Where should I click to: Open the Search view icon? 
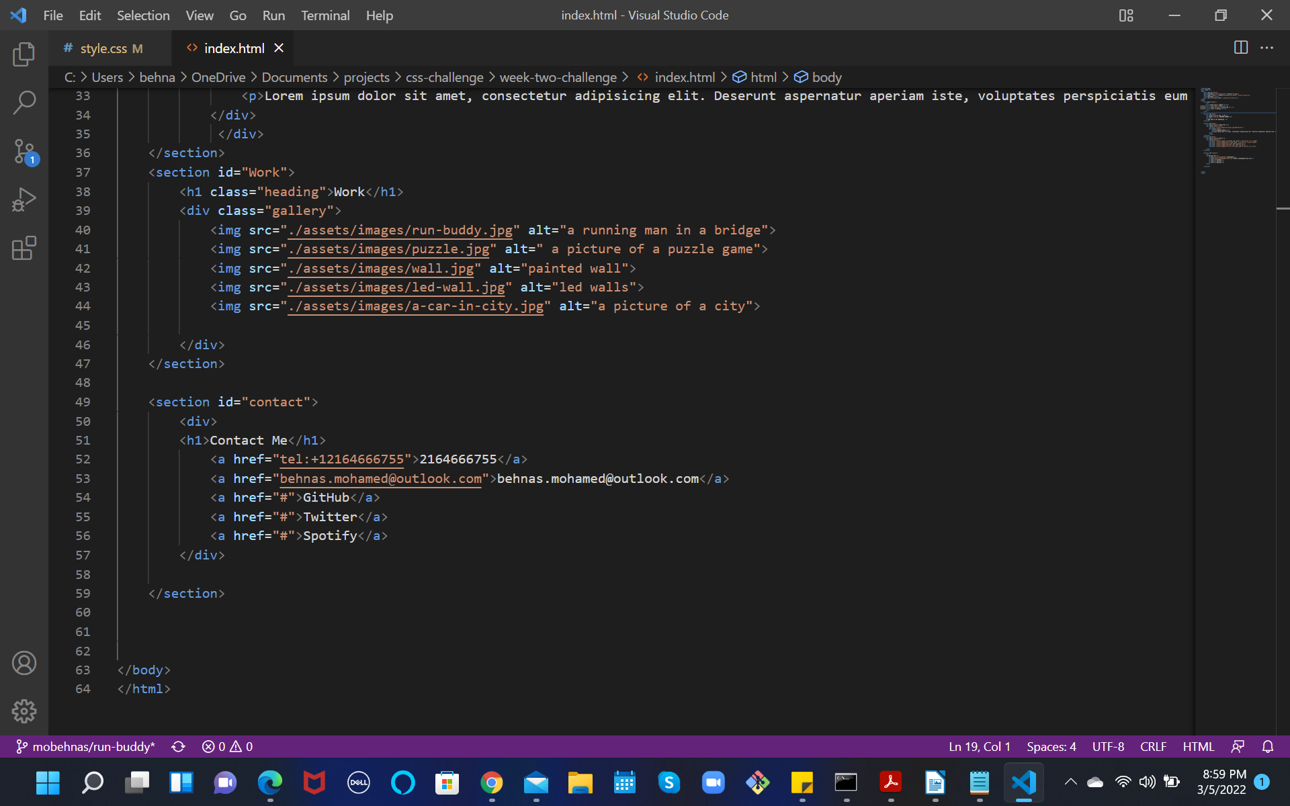click(x=24, y=103)
